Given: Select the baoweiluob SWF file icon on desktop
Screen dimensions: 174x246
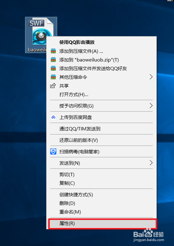Looking at the screenshot, I should click(x=41, y=35).
